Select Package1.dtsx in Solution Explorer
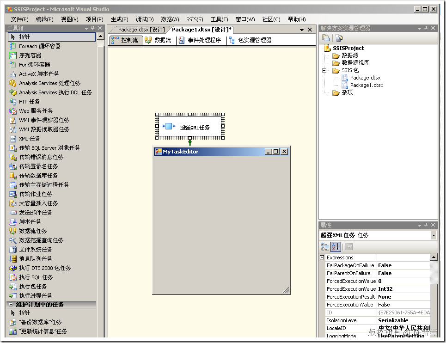446x343 pixels. [x=367, y=85]
